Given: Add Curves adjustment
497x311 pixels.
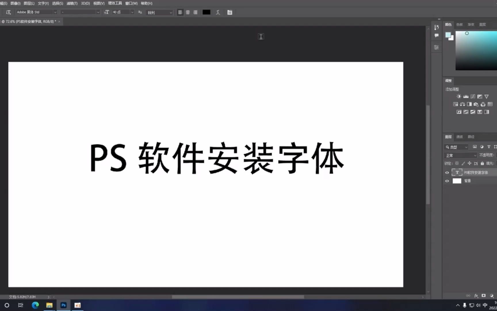Looking at the screenshot, I should click(473, 96).
